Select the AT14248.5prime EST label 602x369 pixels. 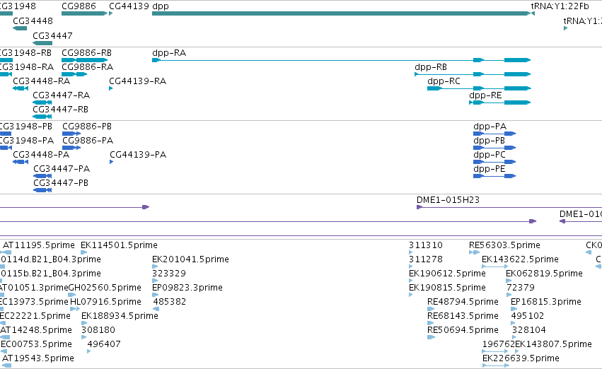click(35, 330)
